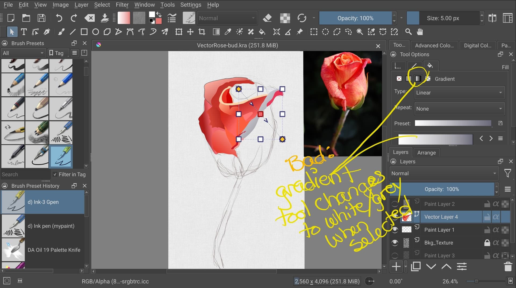Switch to the Arrange tab
The image size is (516, 288).
tap(426, 152)
